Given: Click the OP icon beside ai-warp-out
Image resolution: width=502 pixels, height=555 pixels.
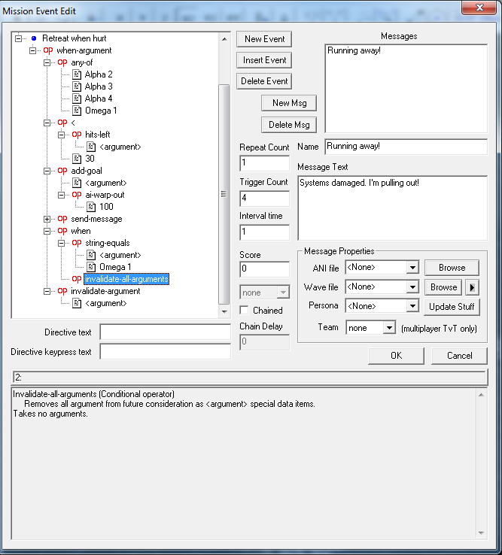Looking at the screenshot, I should coord(77,195).
